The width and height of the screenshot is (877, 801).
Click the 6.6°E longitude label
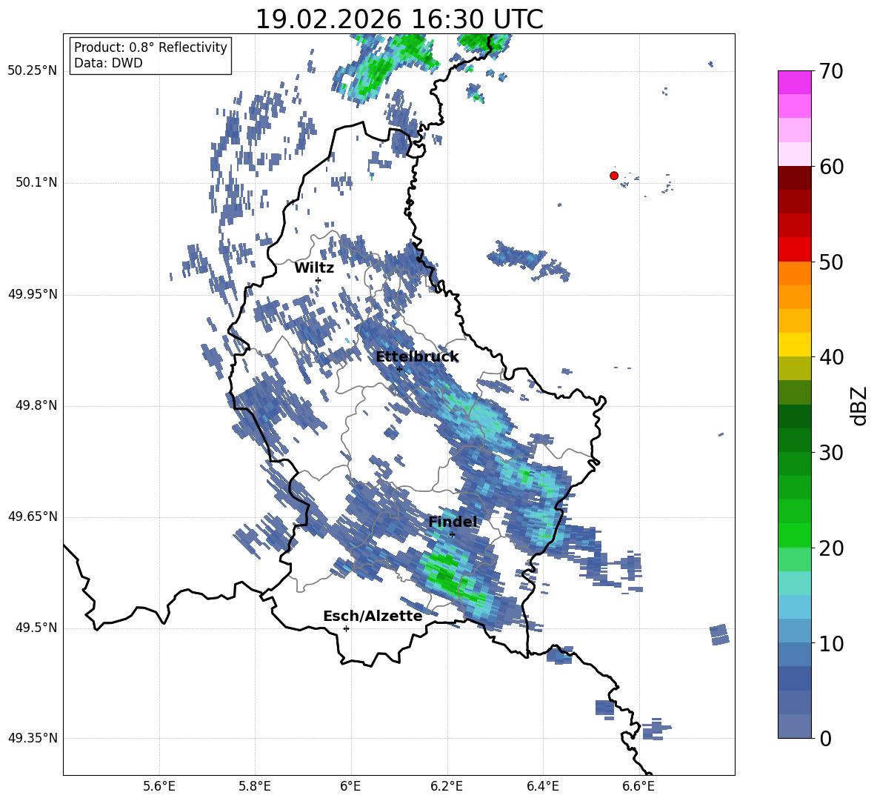point(638,786)
